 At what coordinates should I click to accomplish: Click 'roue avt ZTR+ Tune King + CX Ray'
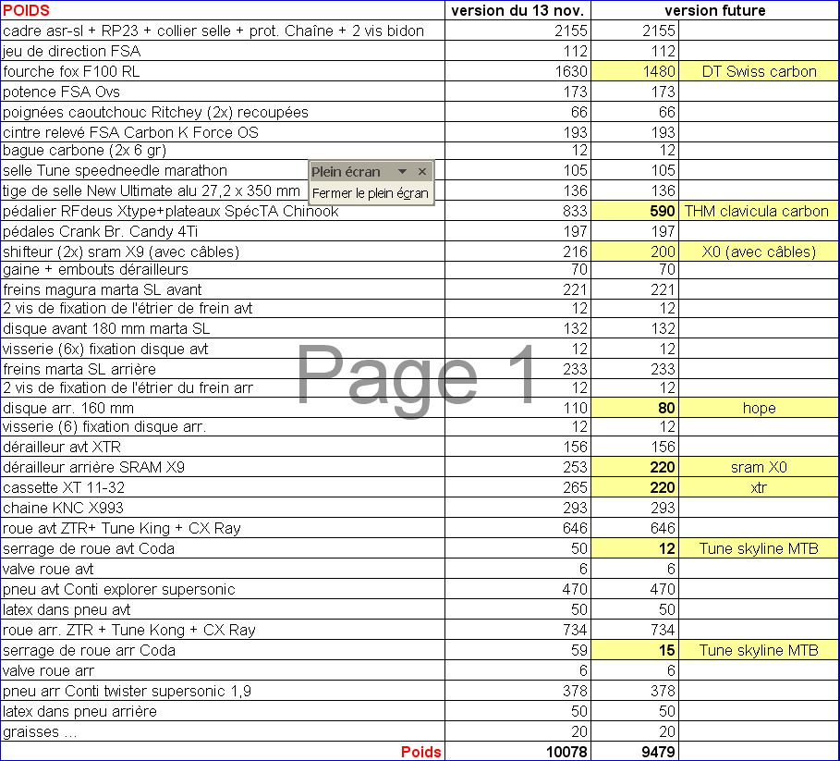(x=223, y=528)
